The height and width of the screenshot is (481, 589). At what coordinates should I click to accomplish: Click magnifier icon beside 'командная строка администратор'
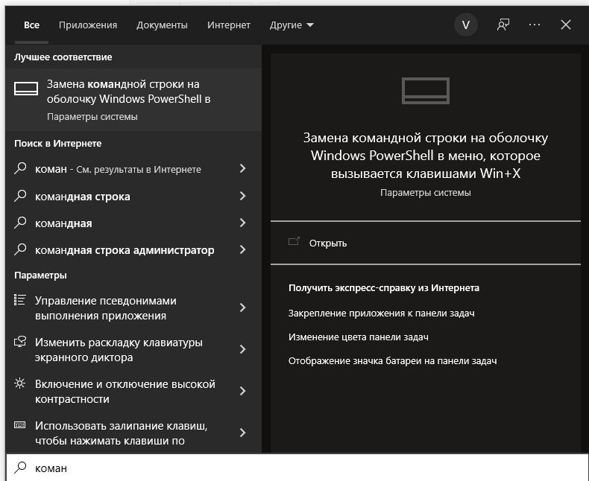20,249
